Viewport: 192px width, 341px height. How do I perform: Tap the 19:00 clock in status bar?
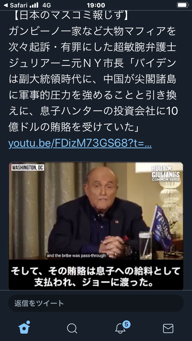96,5
